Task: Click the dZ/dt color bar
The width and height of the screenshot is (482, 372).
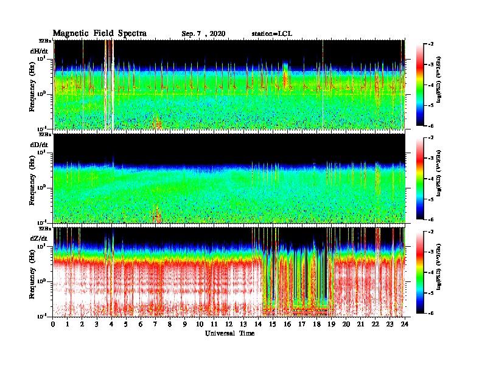Action: (x=420, y=272)
